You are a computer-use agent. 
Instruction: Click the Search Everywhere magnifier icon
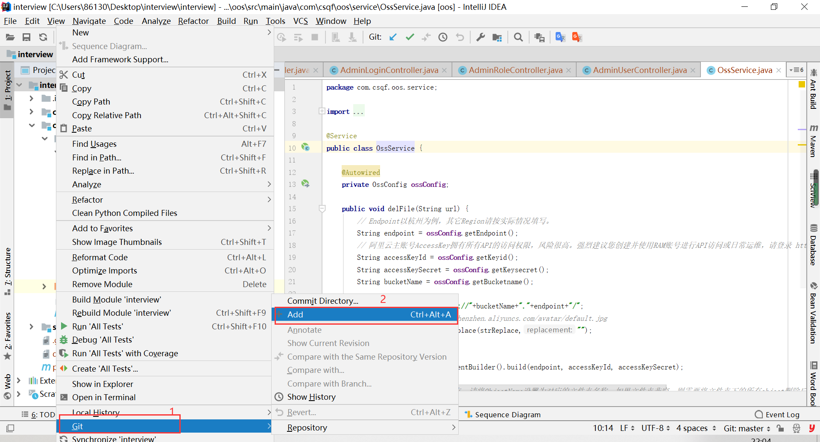[x=518, y=38]
